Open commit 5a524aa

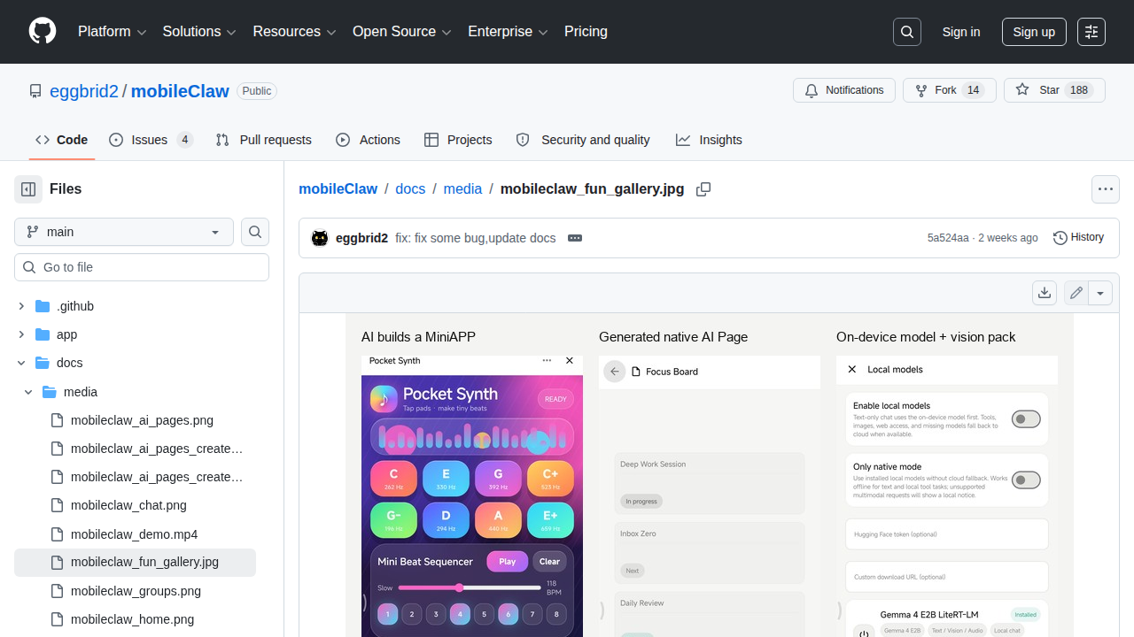[948, 238]
